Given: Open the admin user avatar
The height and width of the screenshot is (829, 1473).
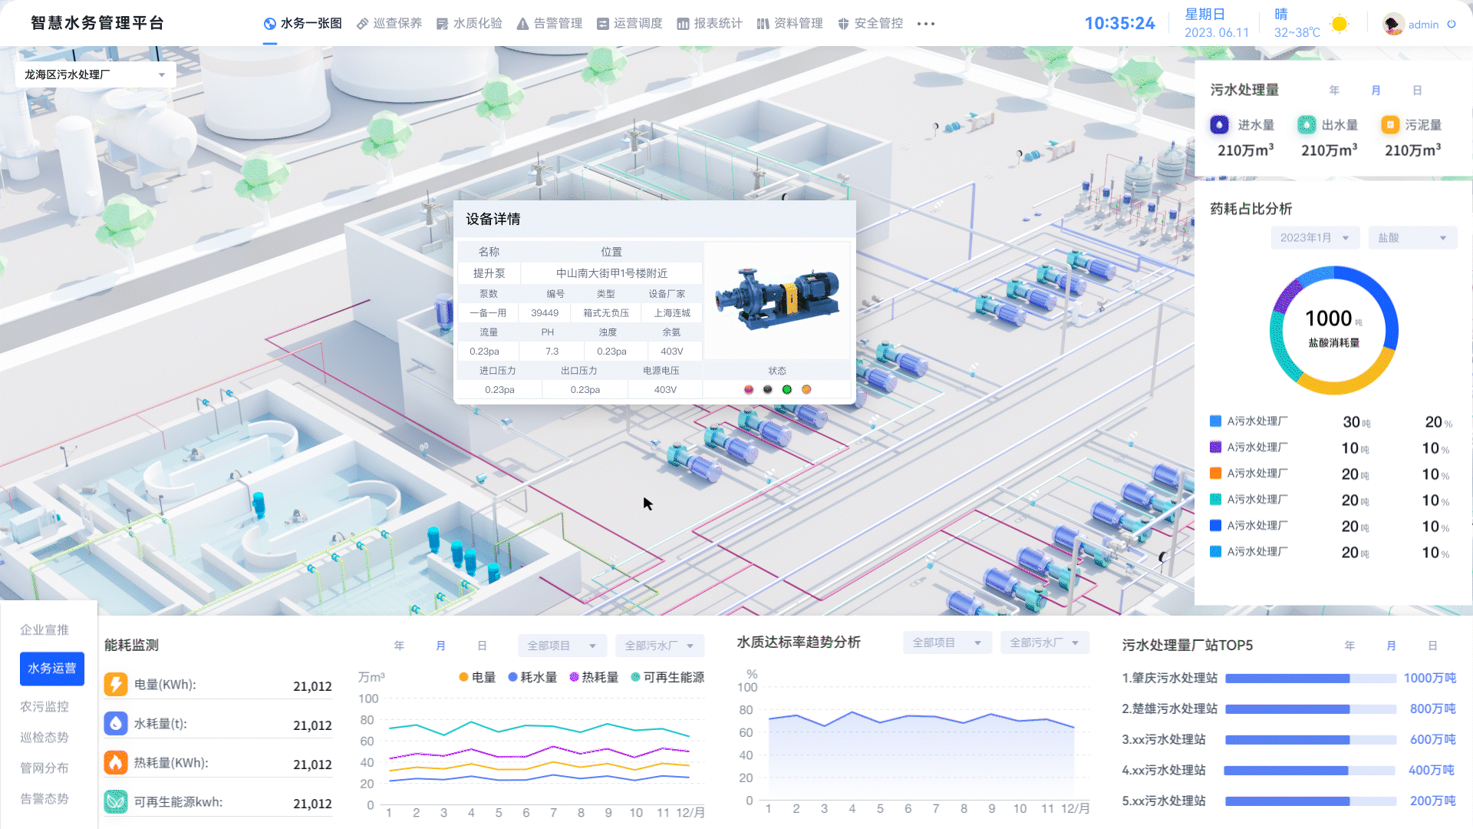Looking at the screenshot, I should 1393,24.
